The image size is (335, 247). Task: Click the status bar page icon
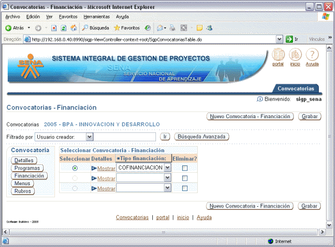(x=6, y=241)
